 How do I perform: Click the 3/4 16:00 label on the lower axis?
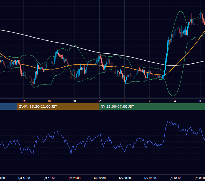pos(24,178)
